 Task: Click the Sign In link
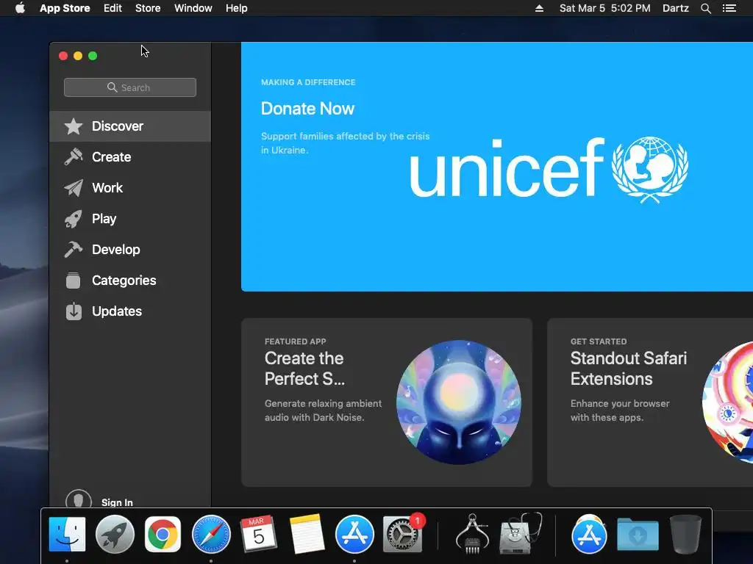117,502
